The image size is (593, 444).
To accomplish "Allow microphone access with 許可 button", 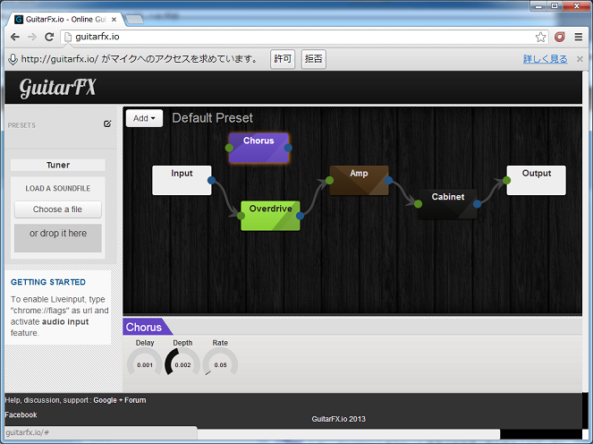I will (x=283, y=59).
